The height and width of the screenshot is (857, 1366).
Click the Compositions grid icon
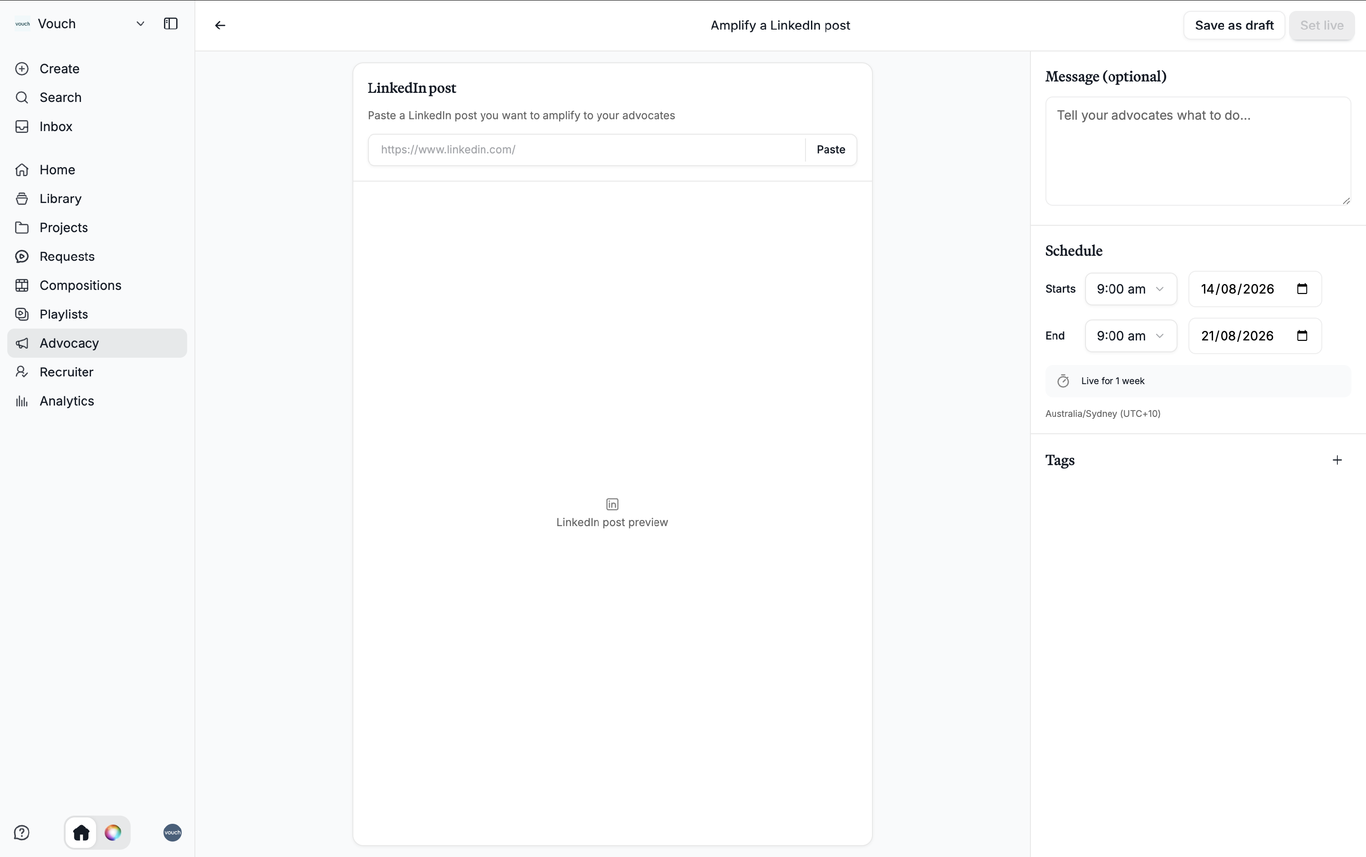click(21, 285)
